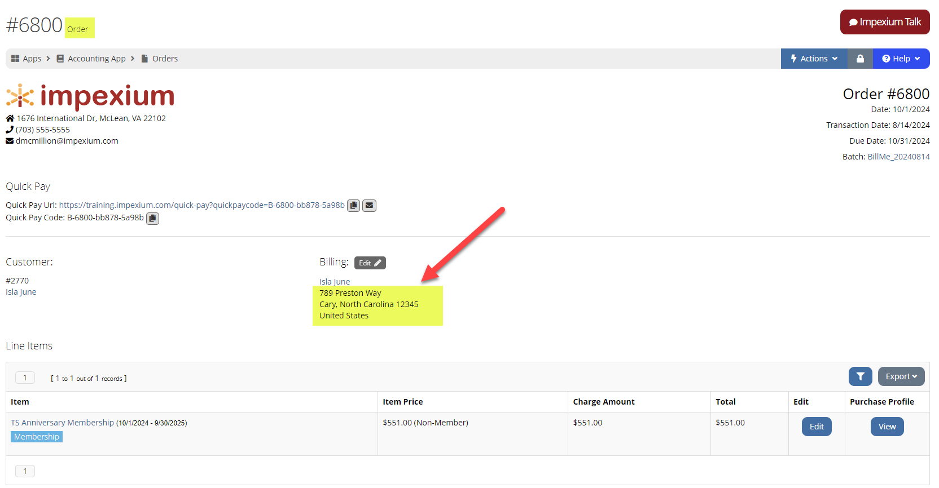
Task: Click the 789 Preston Way address line
Action: pos(350,293)
